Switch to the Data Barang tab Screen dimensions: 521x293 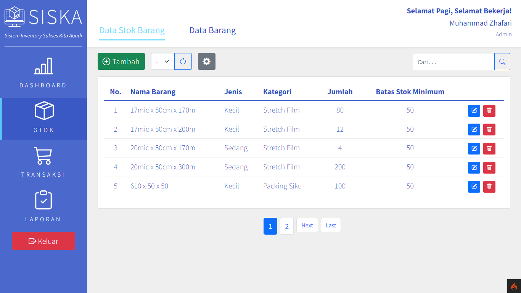point(212,31)
